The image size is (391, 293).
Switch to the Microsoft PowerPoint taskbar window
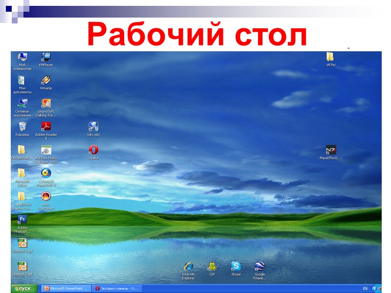click(66, 288)
